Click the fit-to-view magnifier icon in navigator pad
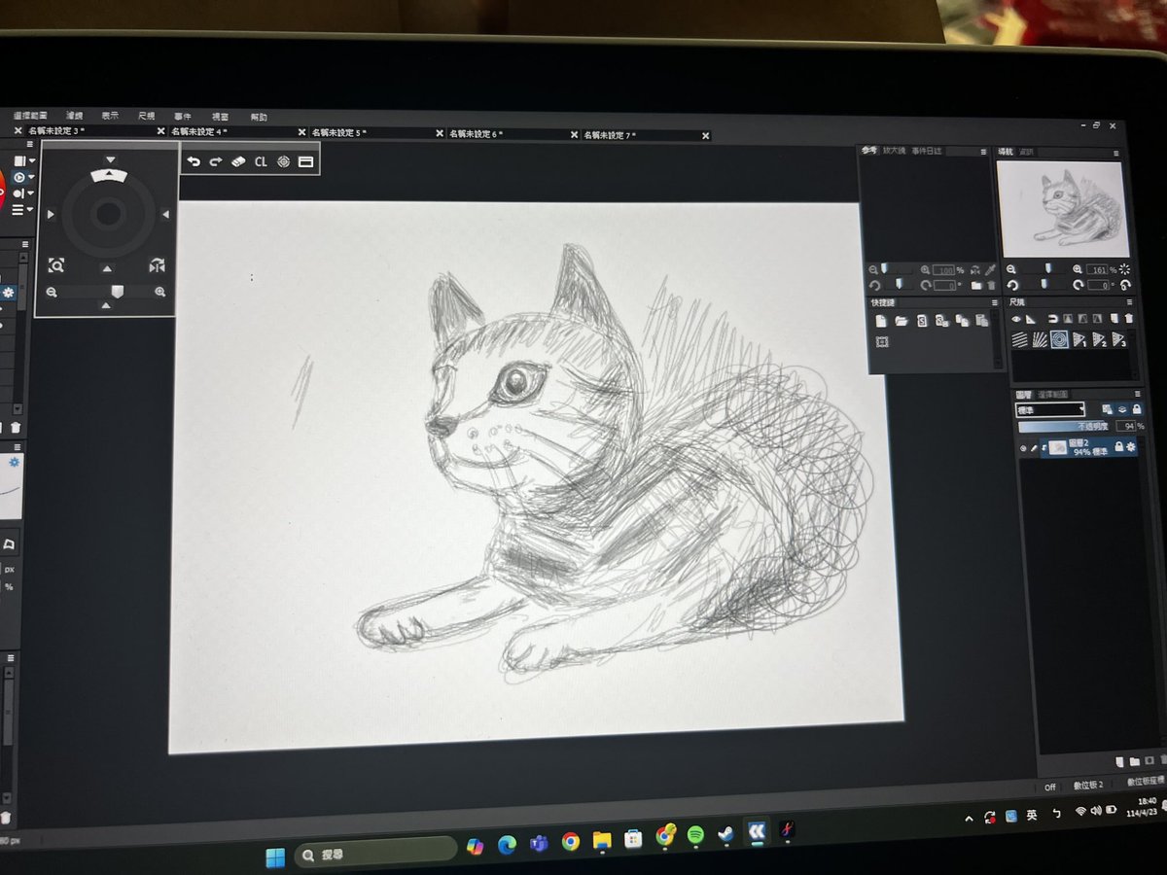Screen dimensions: 1167x875 (55, 264)
